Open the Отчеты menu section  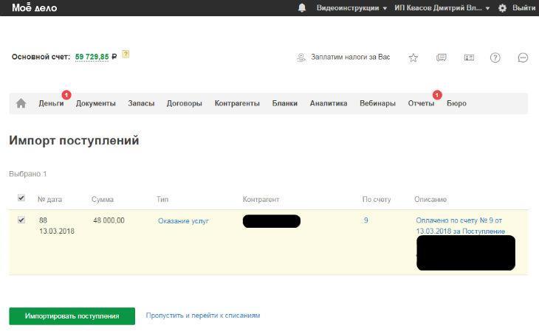[421, 103]
